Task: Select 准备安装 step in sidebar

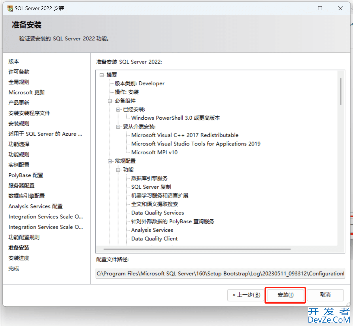Action: [19, 248]
